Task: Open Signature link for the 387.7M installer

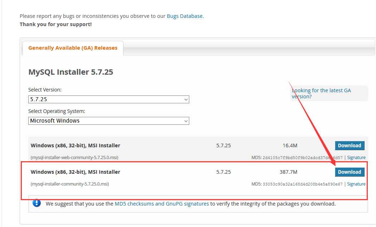Action: (356, 184)
